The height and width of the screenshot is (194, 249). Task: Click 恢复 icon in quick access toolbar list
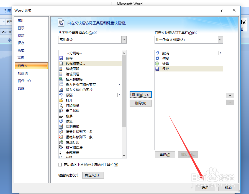[x=157, y=59]
